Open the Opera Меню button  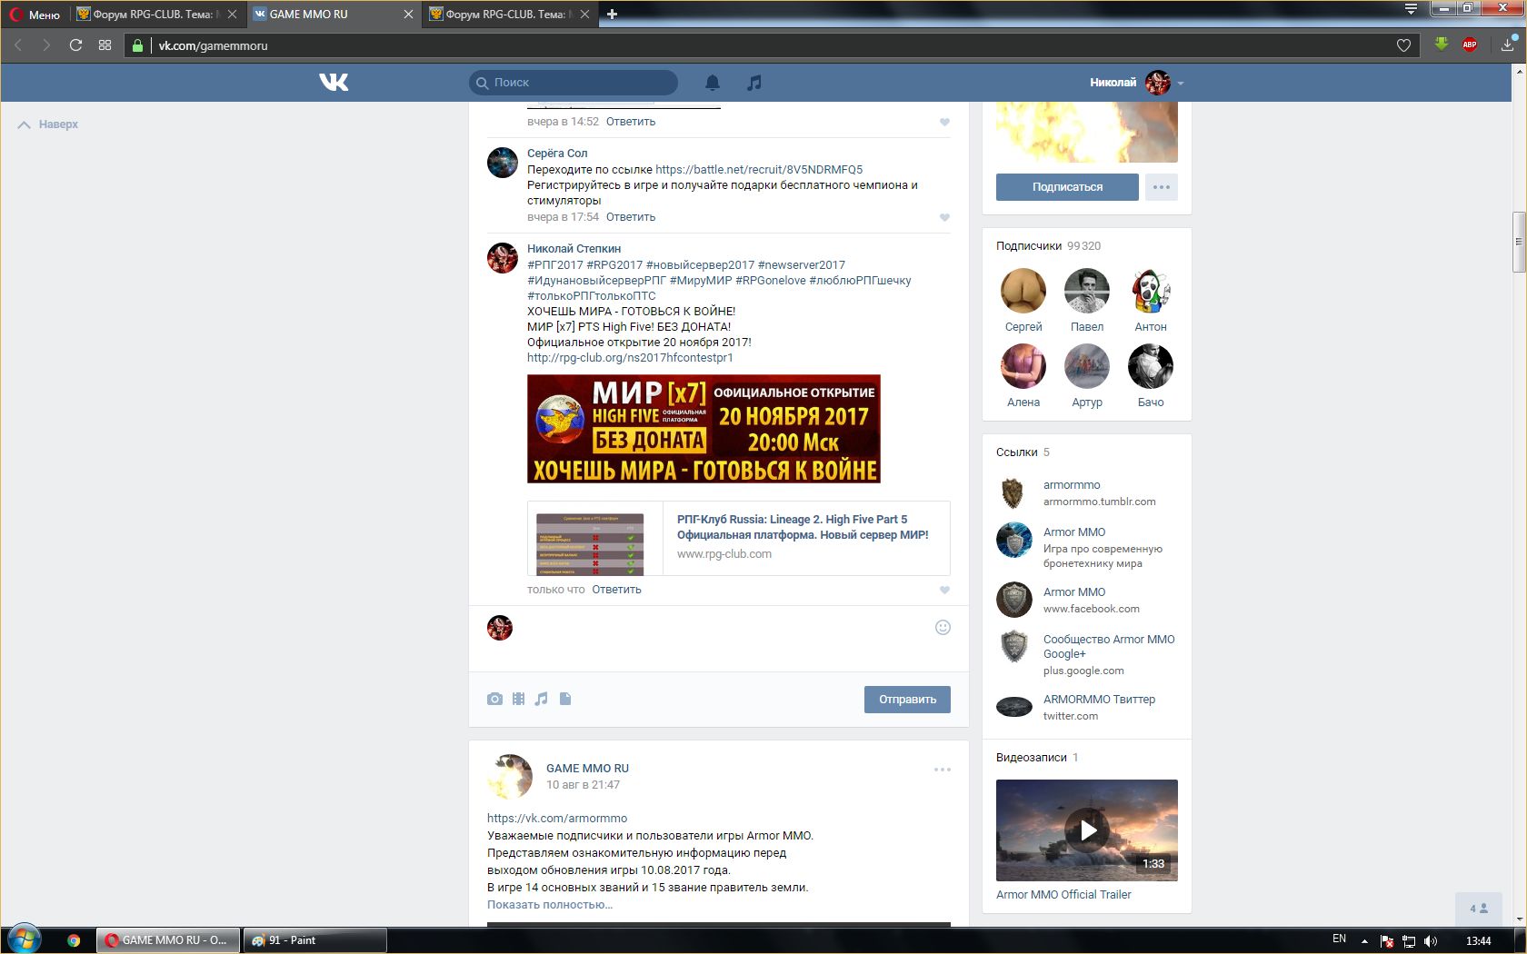pos(35,14)
